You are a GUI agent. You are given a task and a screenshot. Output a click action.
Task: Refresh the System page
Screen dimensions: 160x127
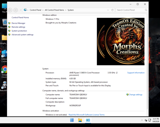coord(112,10)
